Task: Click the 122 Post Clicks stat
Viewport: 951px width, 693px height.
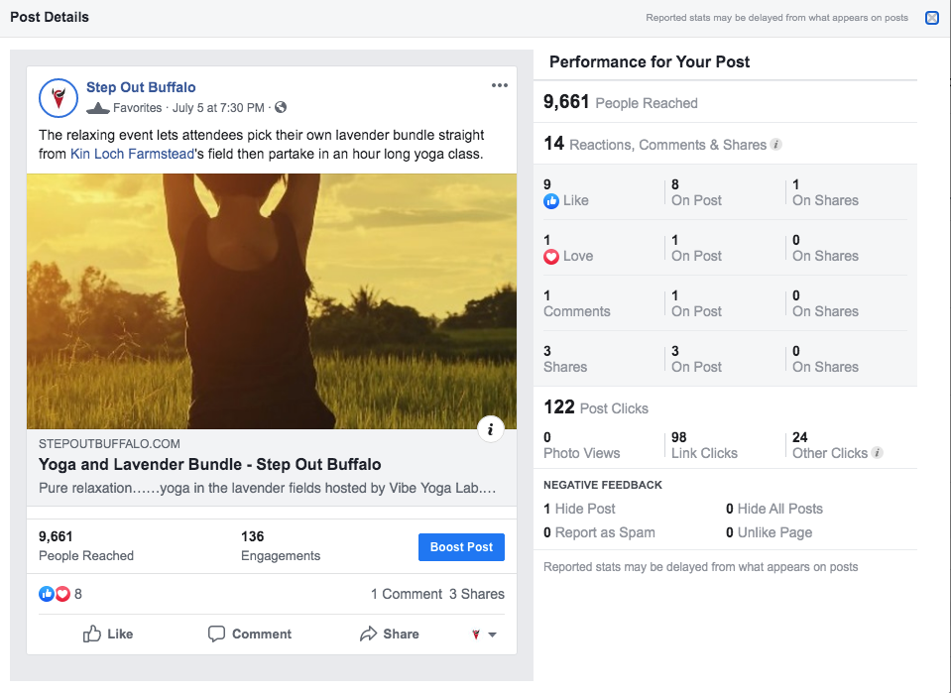Action: pyautogui.click(x=596, y=406)
